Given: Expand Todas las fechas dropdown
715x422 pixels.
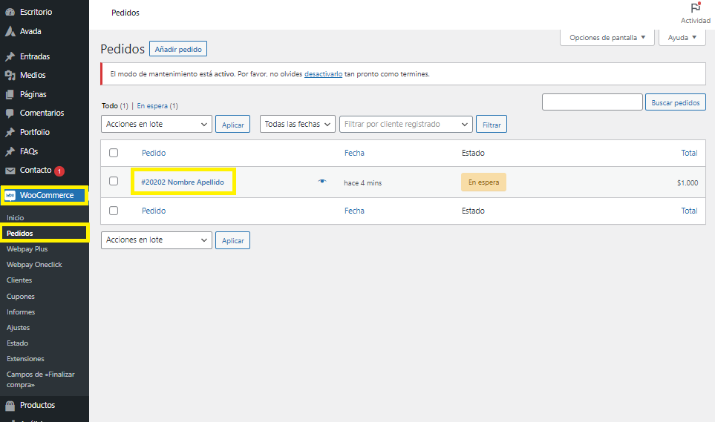Looking at the screenshot, I should pyautogui.click(x=298, y=125).
